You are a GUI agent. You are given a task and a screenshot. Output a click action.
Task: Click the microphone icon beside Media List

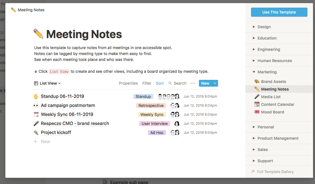click(257, 97)
